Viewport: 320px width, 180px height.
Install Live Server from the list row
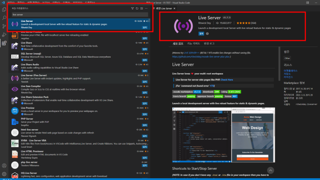click(145, 28)
